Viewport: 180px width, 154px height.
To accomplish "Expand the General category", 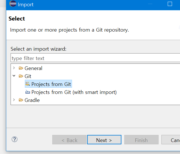I will [x=14, y=68].
